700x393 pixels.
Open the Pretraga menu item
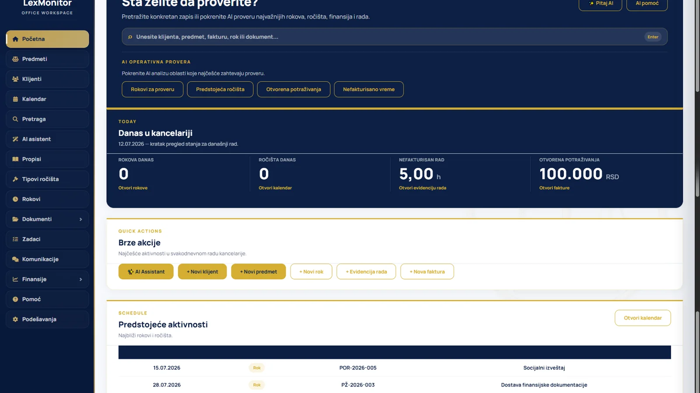click(47, 119)
